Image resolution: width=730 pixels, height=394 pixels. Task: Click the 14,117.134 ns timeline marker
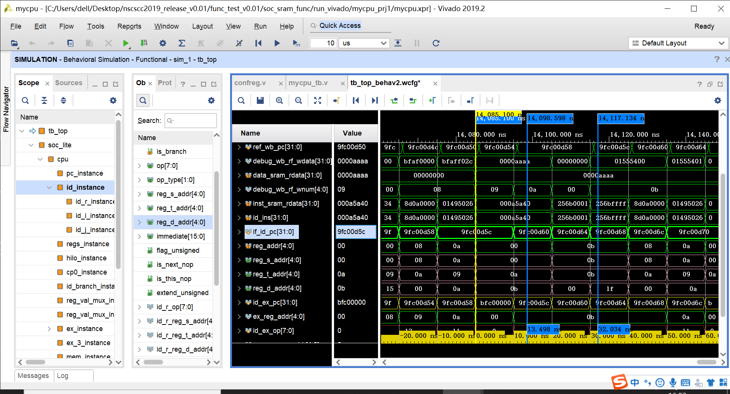click(x=621, y=118)
